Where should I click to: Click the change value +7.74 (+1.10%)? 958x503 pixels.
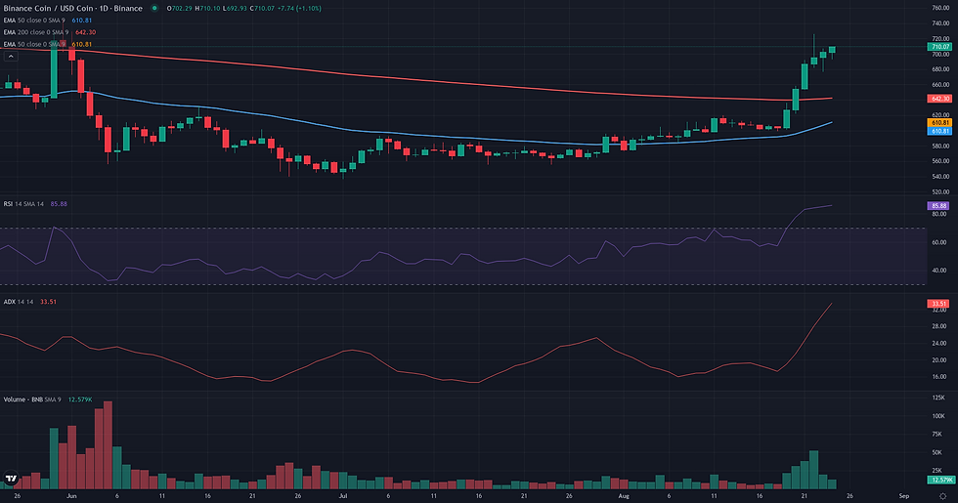point(299,9)
